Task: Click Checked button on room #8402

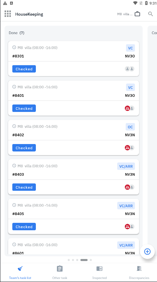Action: click(24, 148)
